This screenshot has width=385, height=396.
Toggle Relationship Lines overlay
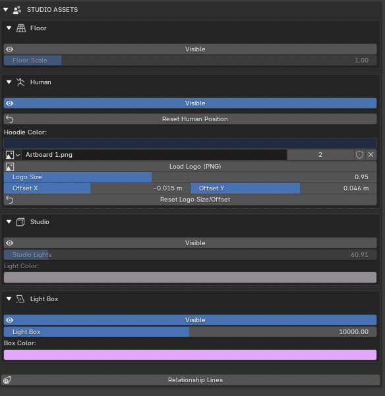(x=191, y=380)
